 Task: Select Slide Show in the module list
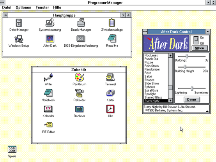click(x=156, y=83)
